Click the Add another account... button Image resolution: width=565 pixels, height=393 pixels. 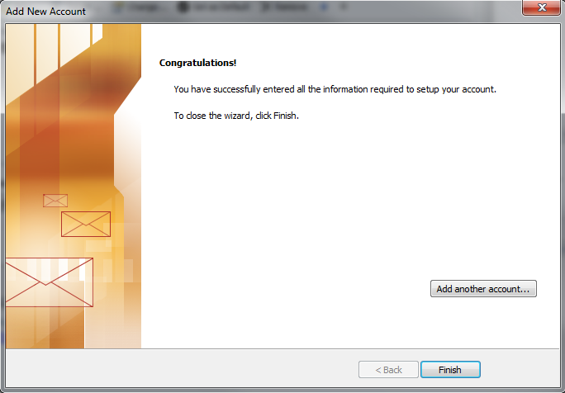[483, 288]
